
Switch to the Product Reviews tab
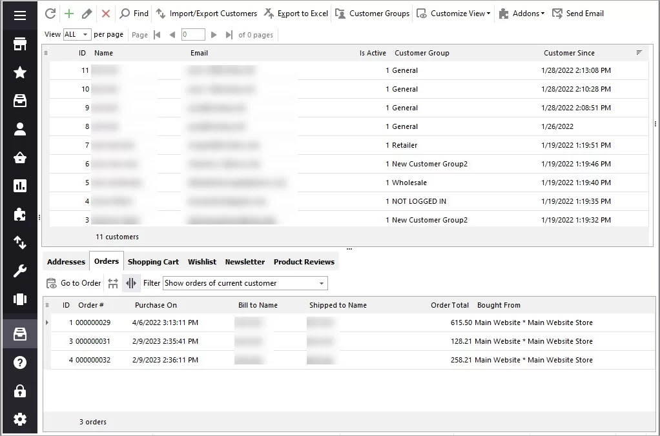click(x=304, y=262)
